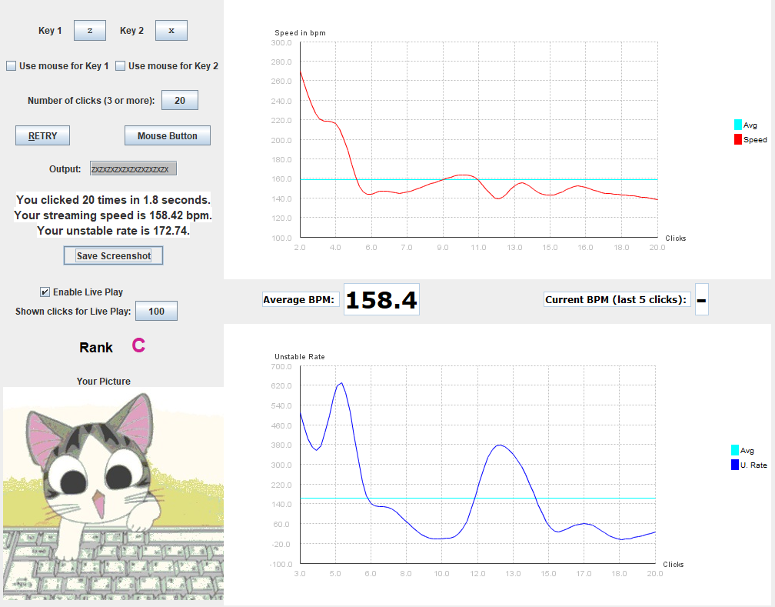Image resolution: width=775 pixels, height=607 pixels.
Task: Click the Current BPM (last 5 clicks) label
Action: (x=617, y=299)
